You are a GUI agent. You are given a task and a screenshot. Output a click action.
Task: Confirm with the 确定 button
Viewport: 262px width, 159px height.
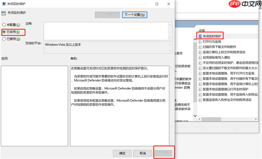[x=122, y=153]
